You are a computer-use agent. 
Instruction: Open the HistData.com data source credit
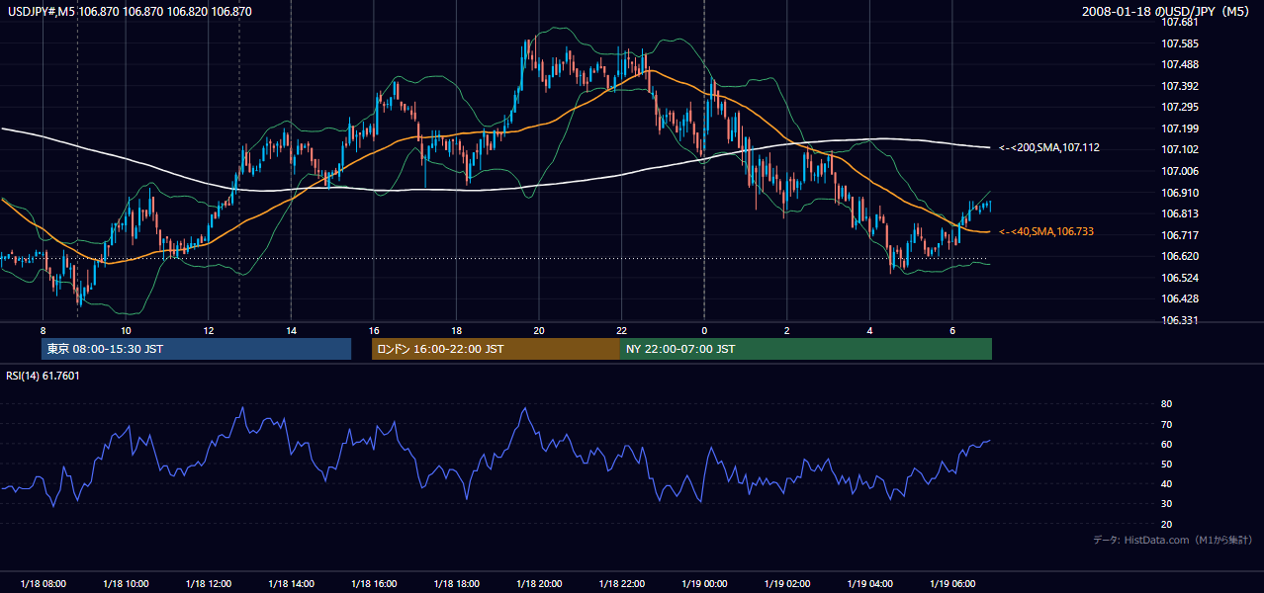click(1173, 540)
